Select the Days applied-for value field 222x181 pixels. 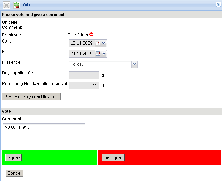(84, 75)
